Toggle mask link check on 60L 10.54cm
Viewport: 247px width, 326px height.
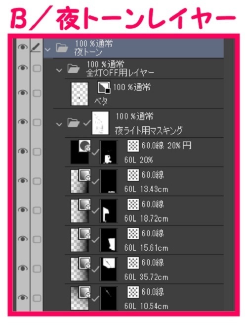(x=95, y=299)
